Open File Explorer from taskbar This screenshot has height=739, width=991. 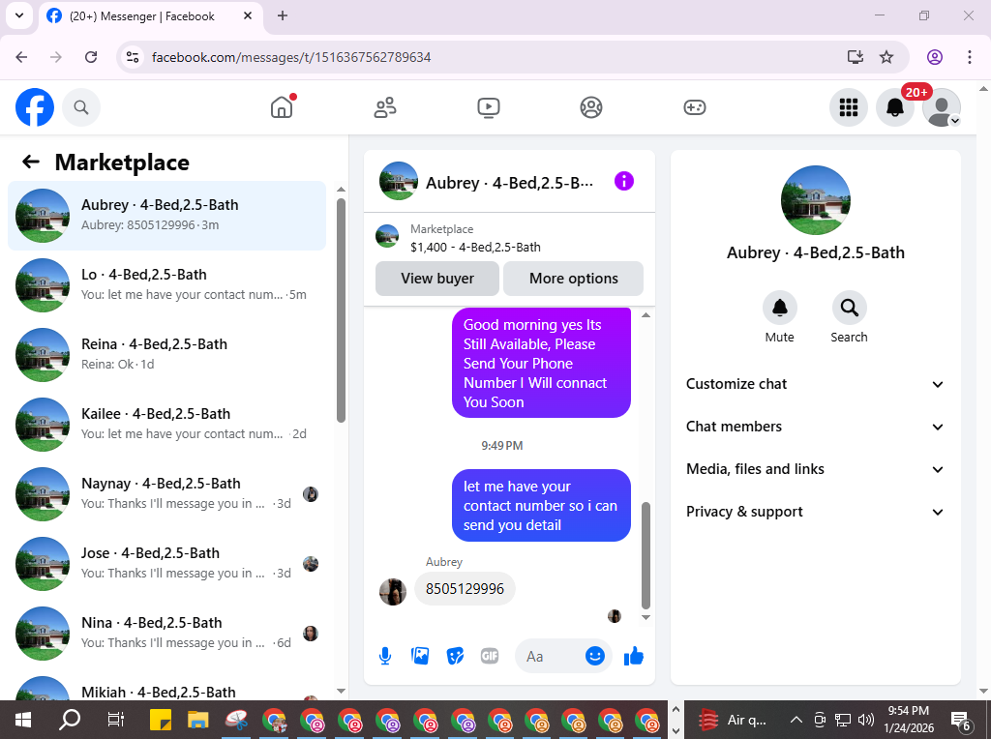(197, 720)
